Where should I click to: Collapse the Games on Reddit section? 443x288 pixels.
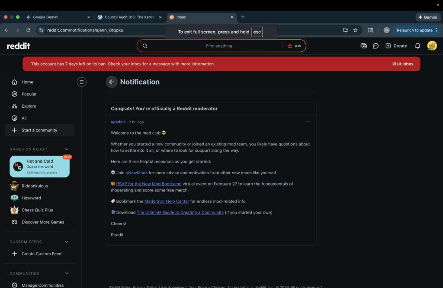click(x=67, y=149)
